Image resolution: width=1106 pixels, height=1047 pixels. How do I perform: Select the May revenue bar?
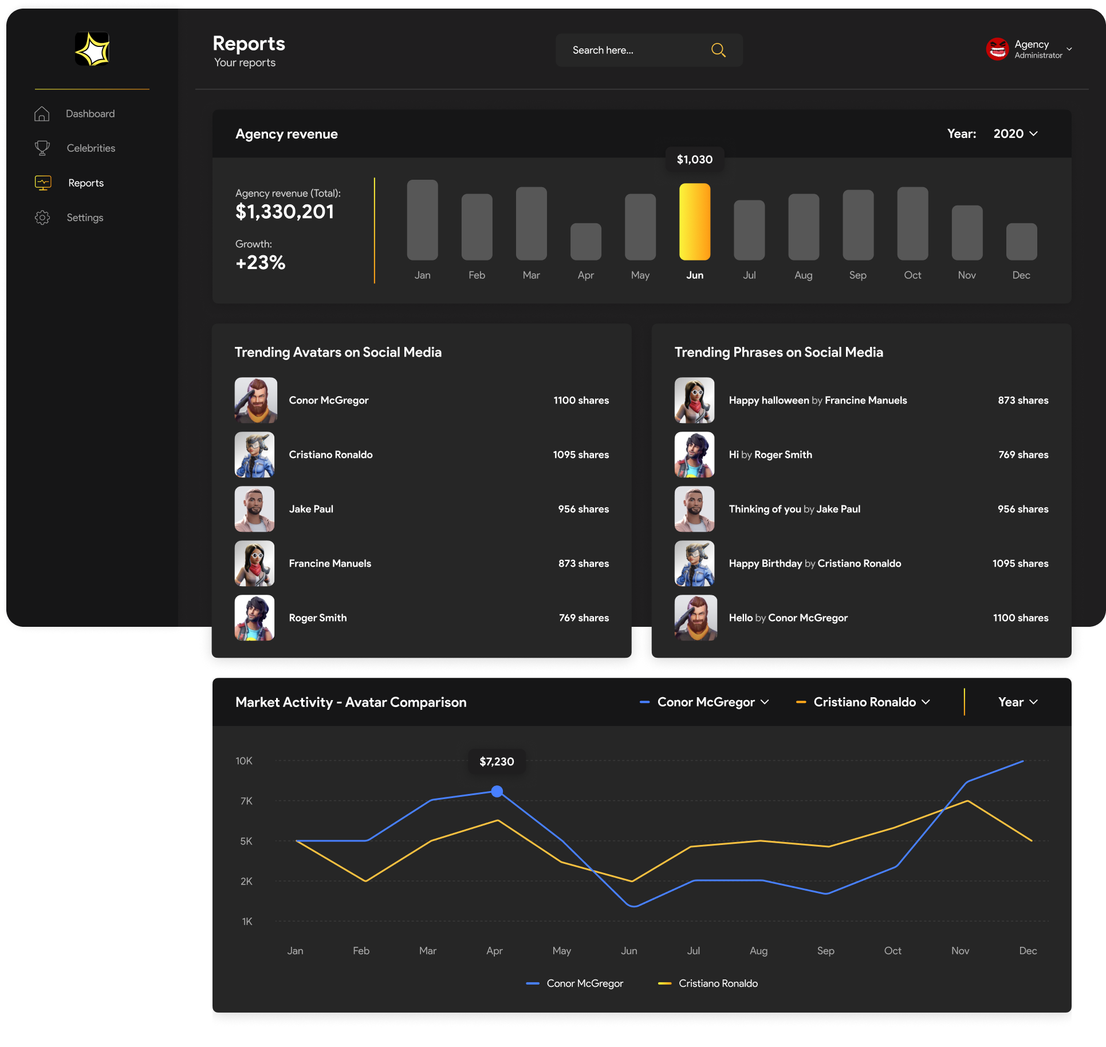(640, 227)
